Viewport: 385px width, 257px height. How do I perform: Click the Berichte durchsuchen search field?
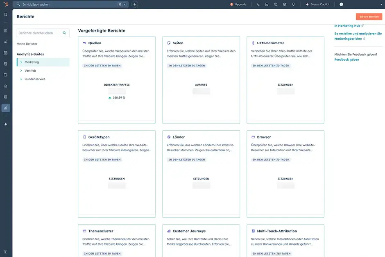click(x=40, y=33)
